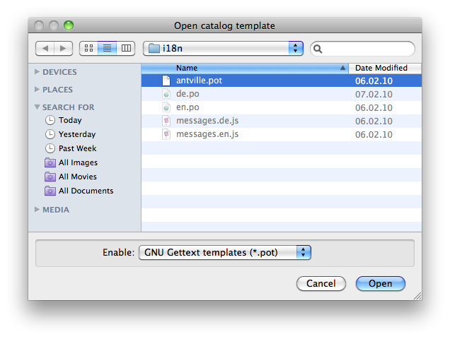Click the Cancel button
Image resolution: width=450 pixels, height=339 pixels.
click(x=321, y=283)
